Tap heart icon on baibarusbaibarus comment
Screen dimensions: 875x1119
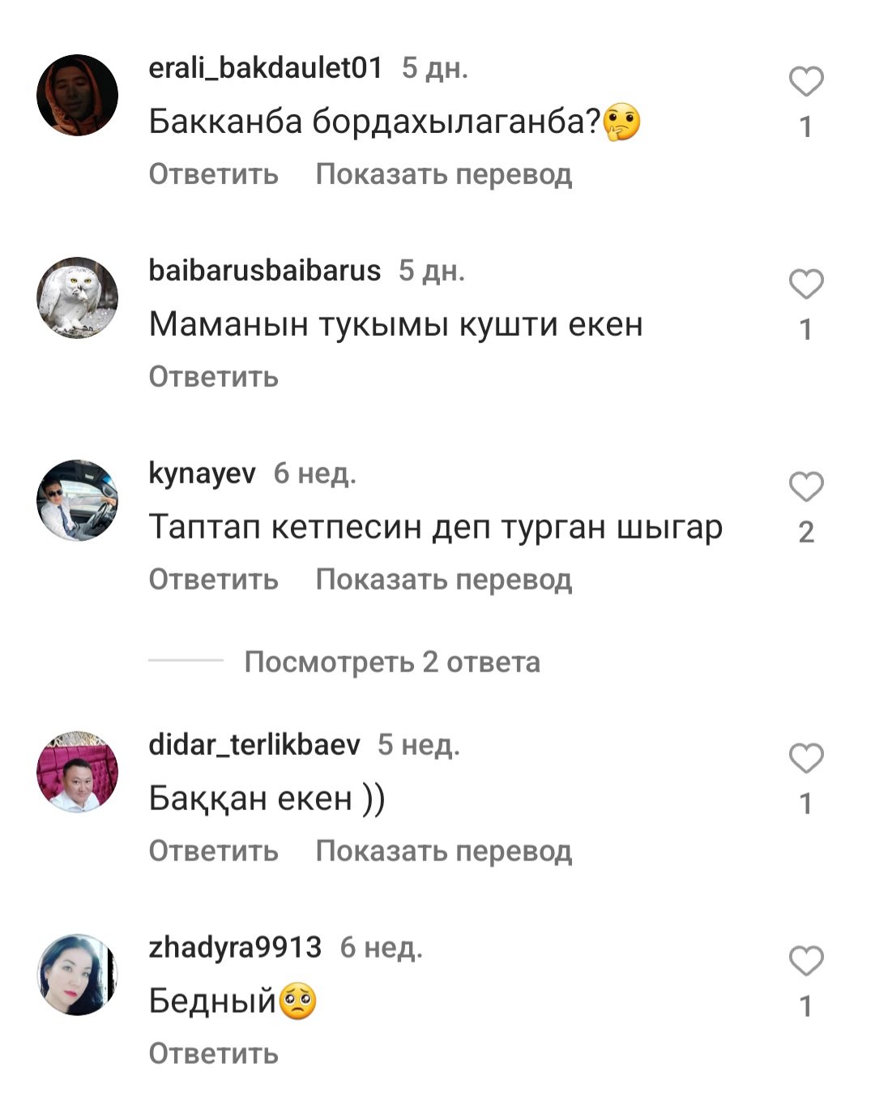(x=806, y=285)
